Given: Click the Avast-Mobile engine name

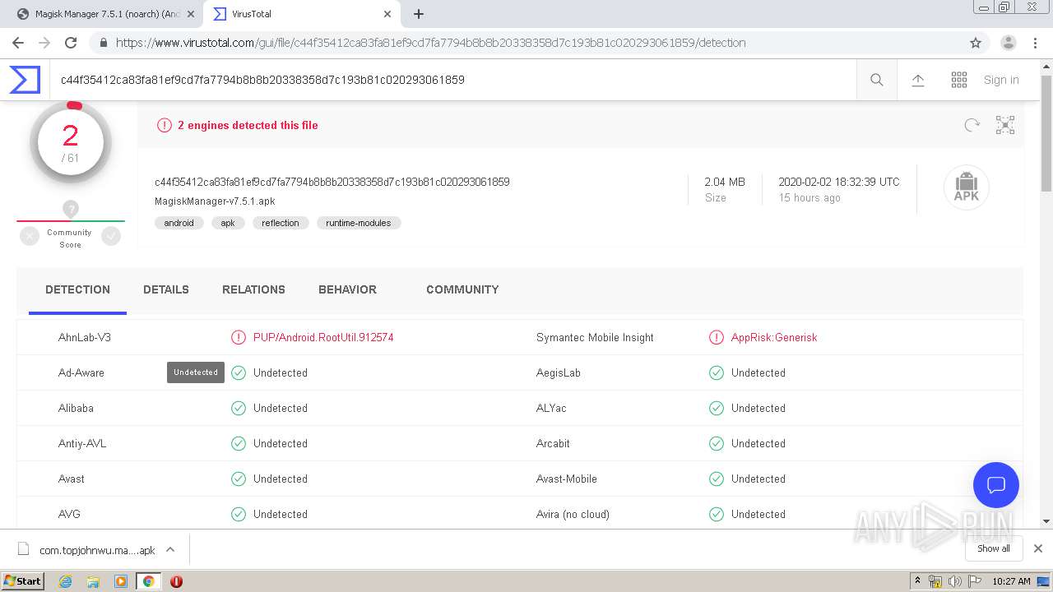Looking at the screenshot, I should (567, 479).
